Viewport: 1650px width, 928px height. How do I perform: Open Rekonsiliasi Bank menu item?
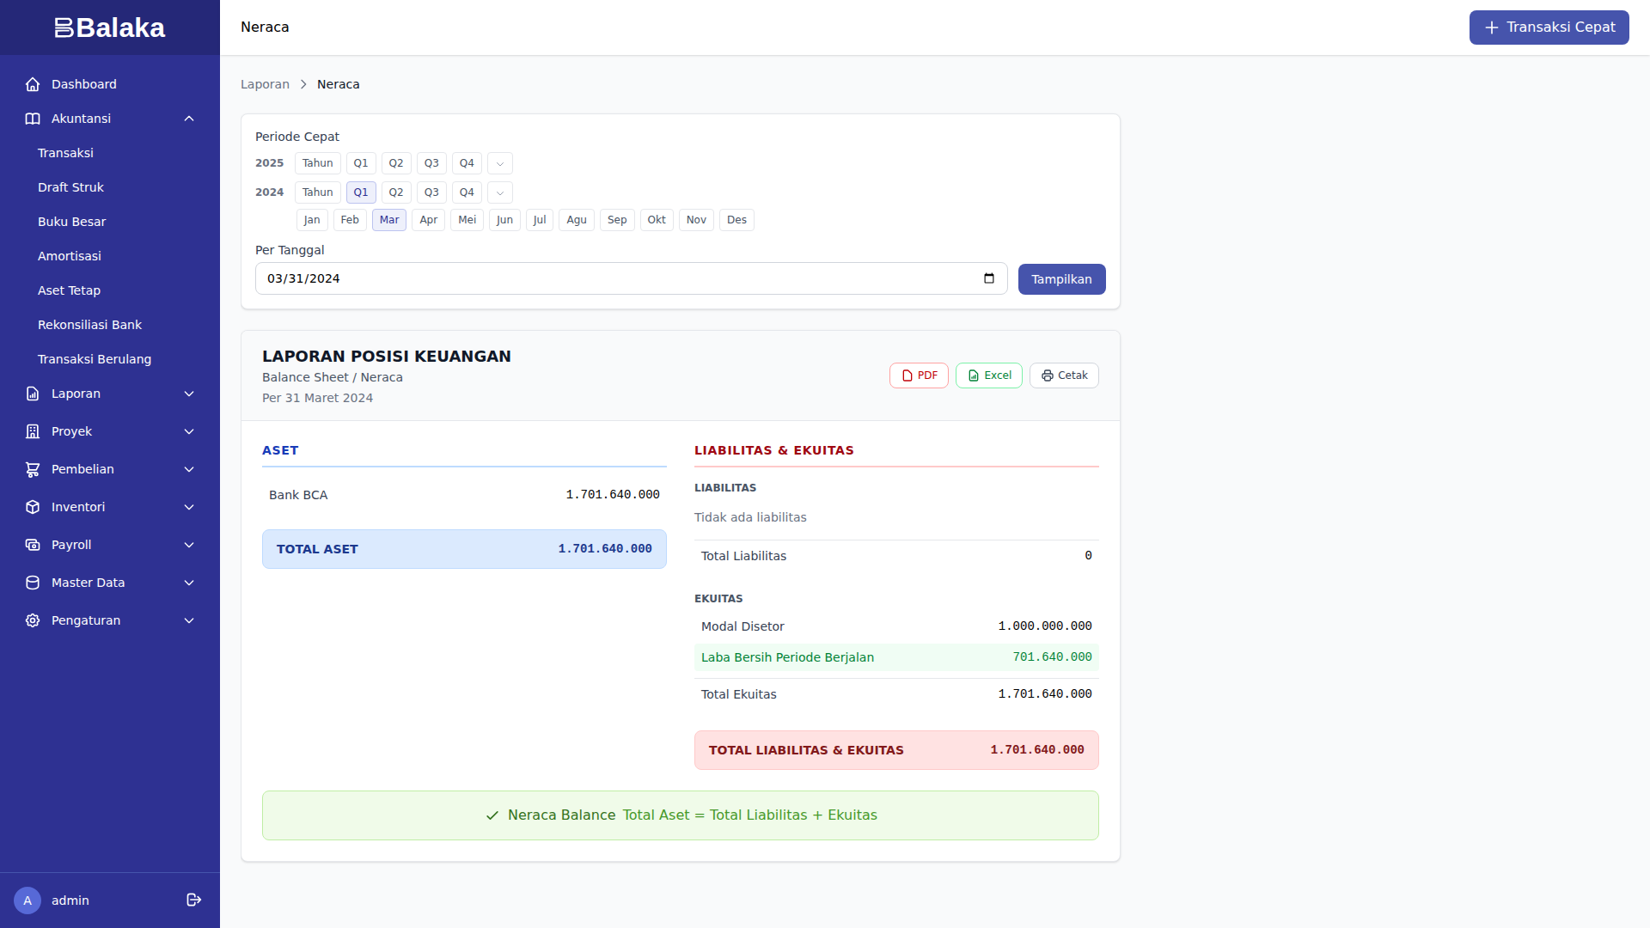pyautogui.click(x=89, y=325)
